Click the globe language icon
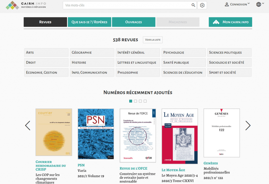The height and width of the screenshot is (184, 269). pos(258,4)
